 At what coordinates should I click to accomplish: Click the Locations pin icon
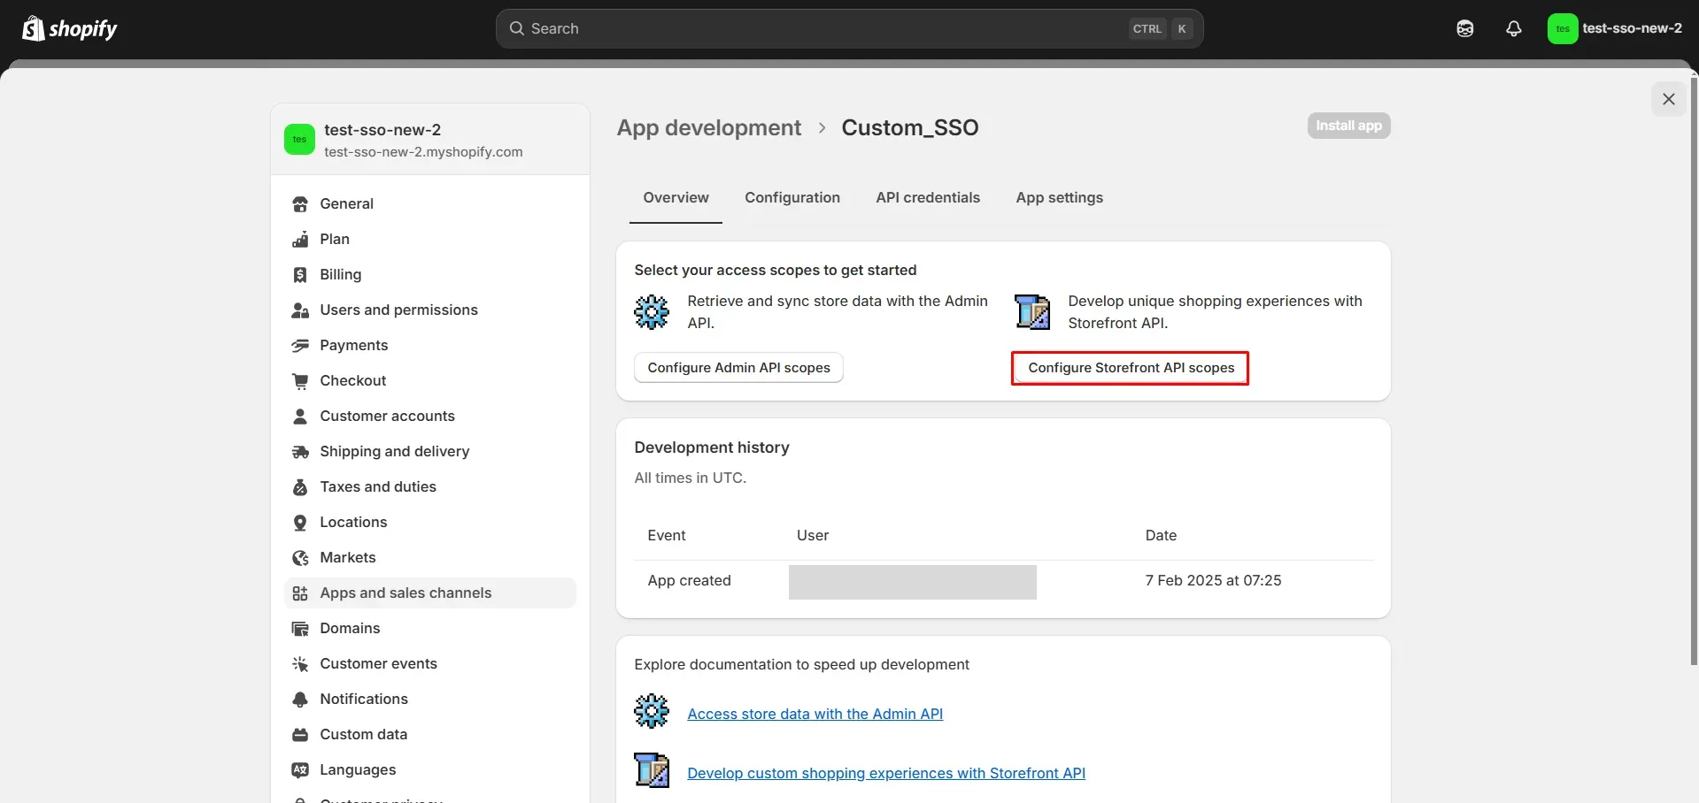pos(300,523)
